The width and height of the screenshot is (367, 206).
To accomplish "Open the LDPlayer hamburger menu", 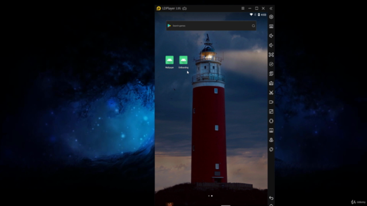I will point(243,9).
